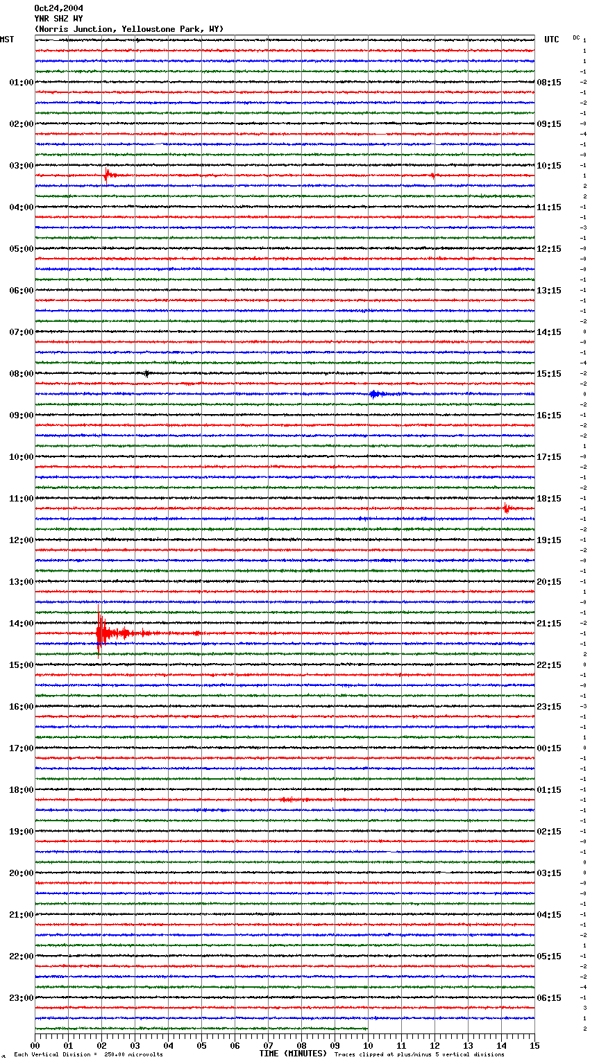Screen dimensions: 590x1064
Task: Click the 21:15 UTC time label
Action: (549, 624)
